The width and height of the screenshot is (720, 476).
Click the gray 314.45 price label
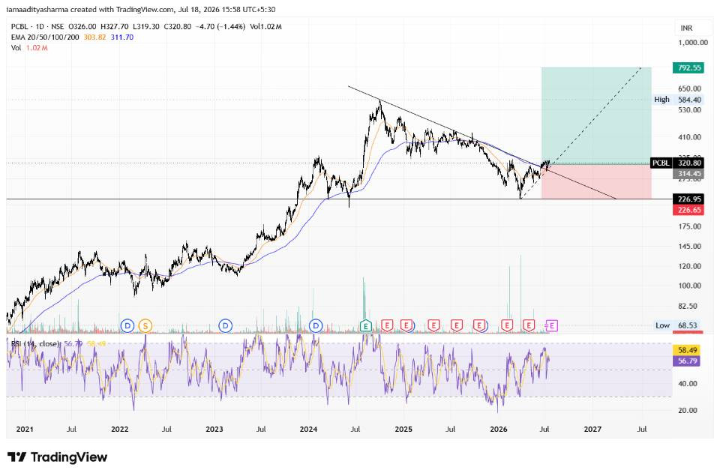click(x=688, y=173)
